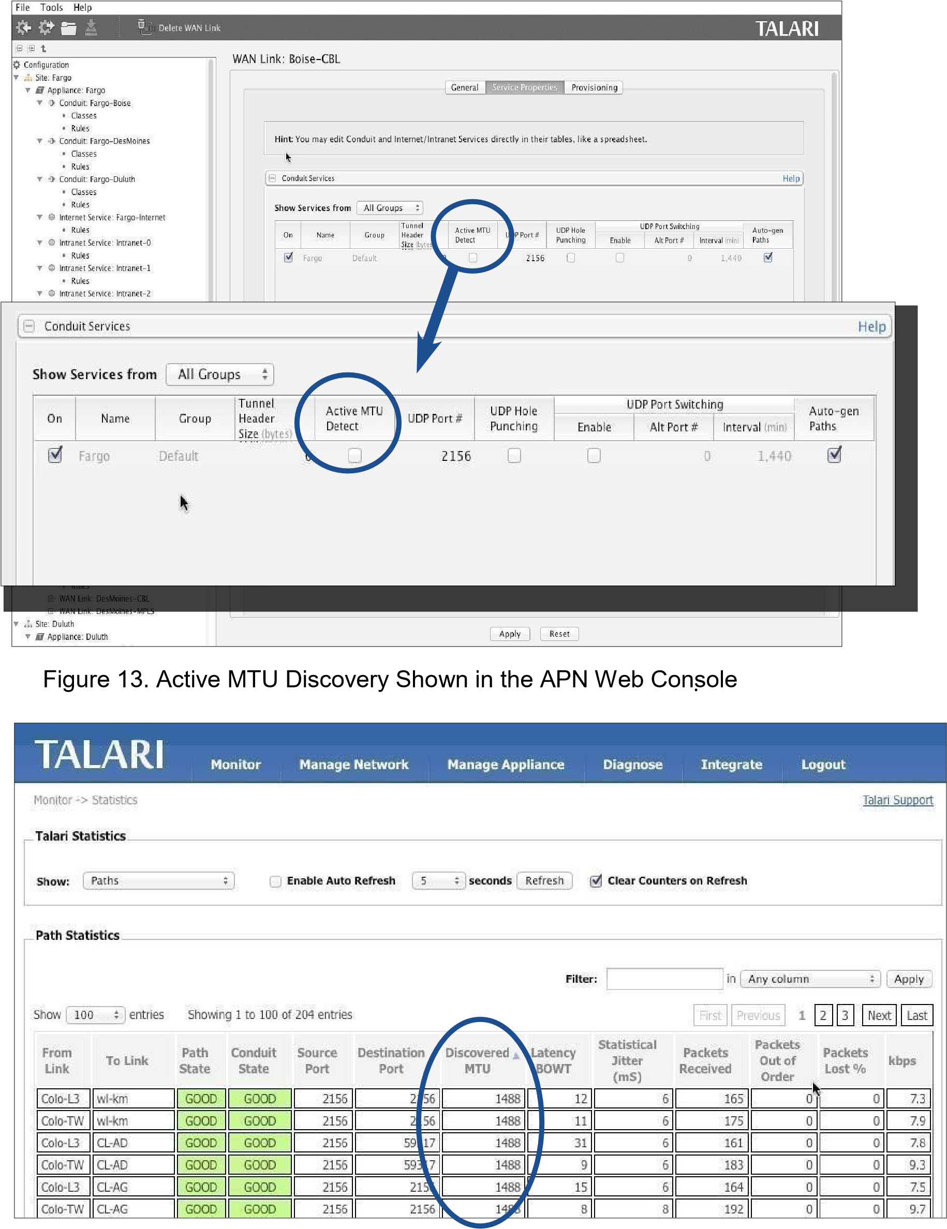Click the up-level arrow icon above the tree
This screenshot has height=1229, width=947.
tap(43, 49)
